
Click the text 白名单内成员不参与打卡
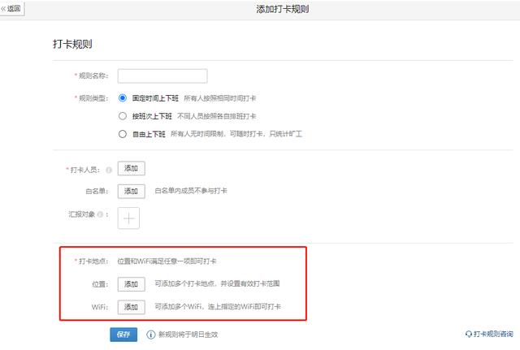pos(191,191)
